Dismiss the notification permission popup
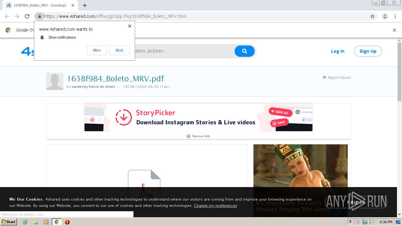The height and width of the screenshot is (226, 402). point(129,26)
